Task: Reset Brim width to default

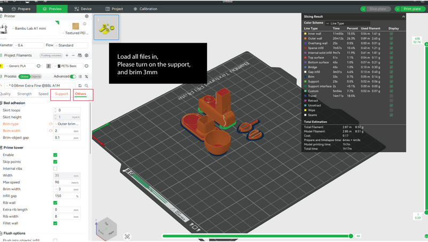Action: click(x=51, y=131)
